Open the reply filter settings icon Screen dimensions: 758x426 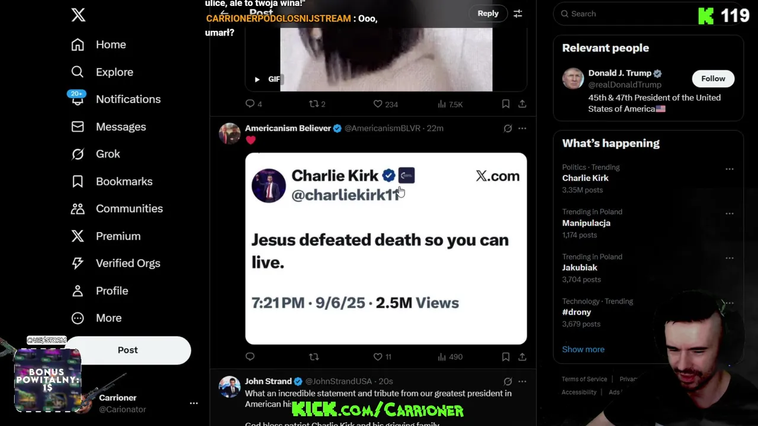pyautogui.click(x=518, y=14)
